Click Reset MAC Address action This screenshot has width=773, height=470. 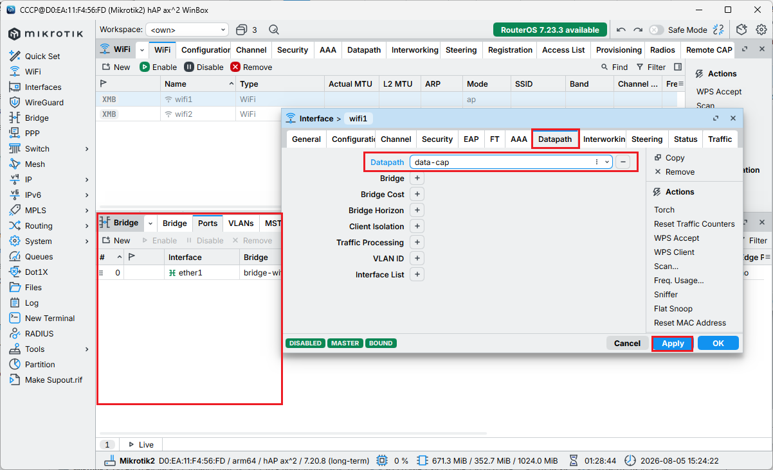coord(690,323)
